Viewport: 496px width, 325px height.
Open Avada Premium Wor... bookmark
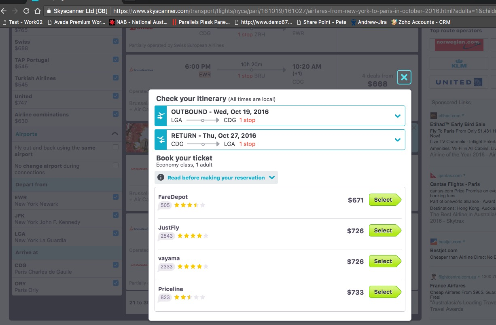[x=76, y=22]
